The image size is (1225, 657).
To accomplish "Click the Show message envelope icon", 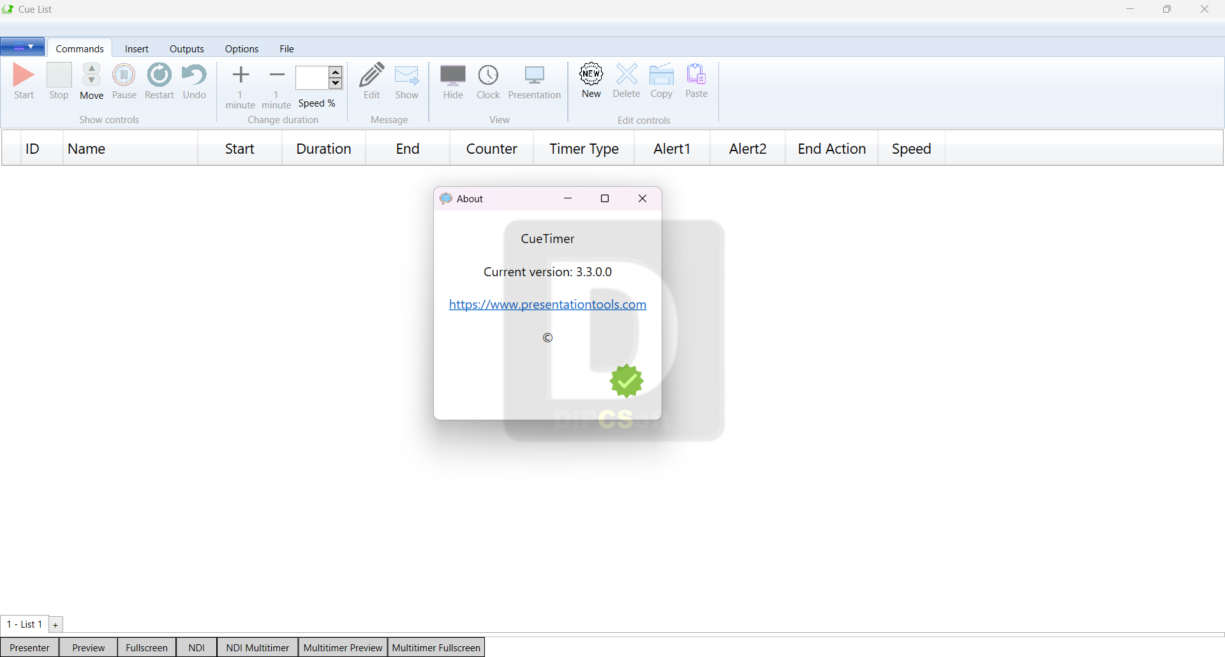I will [x=406, y=75].
